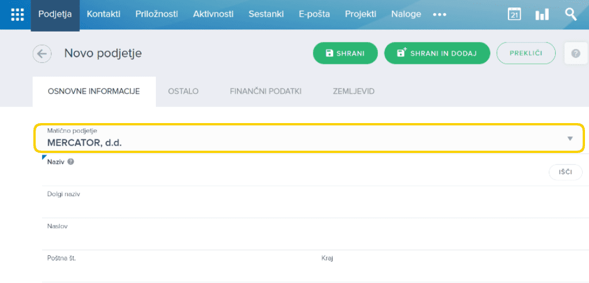Show more menu items via three dots
Viewport: 589px width, 283px height.
coord(439,14)
